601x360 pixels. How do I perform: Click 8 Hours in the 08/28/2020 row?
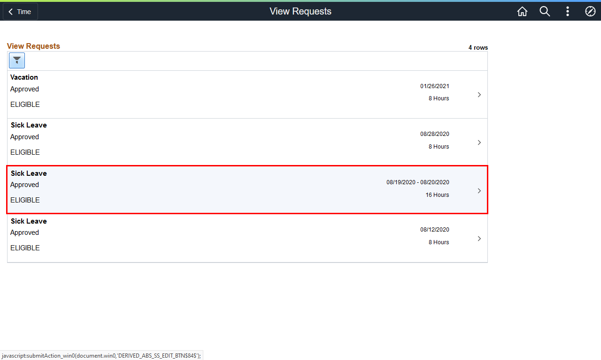click(439, 147)
